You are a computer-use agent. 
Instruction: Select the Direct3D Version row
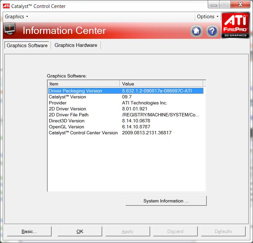[126, 121]
